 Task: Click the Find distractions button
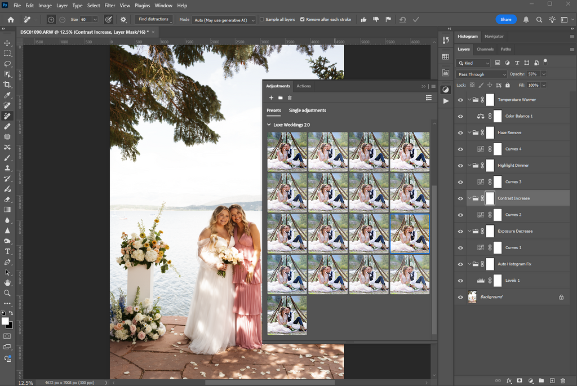pyautogui.click(x=154, y=19)
